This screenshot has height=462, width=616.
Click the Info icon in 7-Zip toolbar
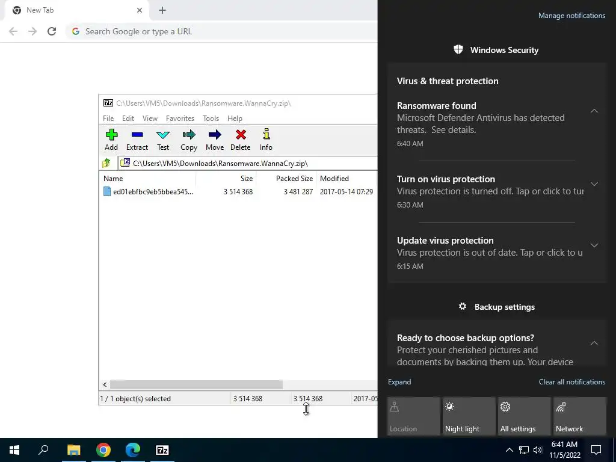point(266,135)
